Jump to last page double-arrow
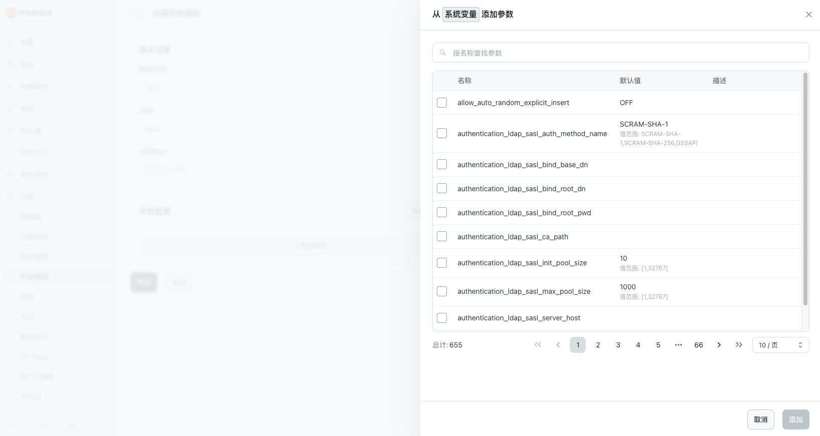The image size is (820, 436). (x=739, y=345)
